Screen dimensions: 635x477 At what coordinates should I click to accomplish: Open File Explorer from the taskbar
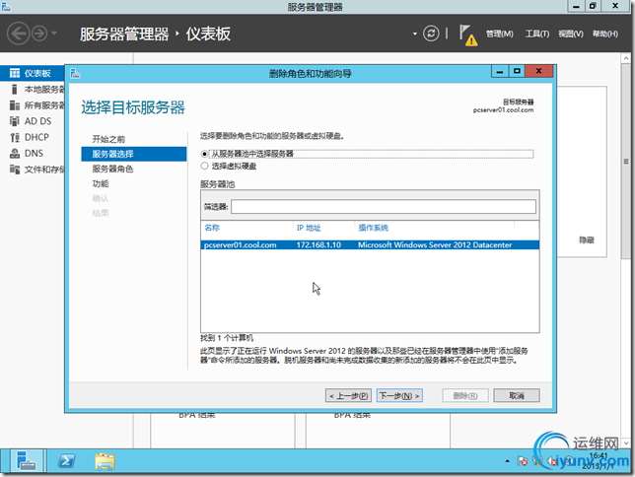[x=105, y=461]
